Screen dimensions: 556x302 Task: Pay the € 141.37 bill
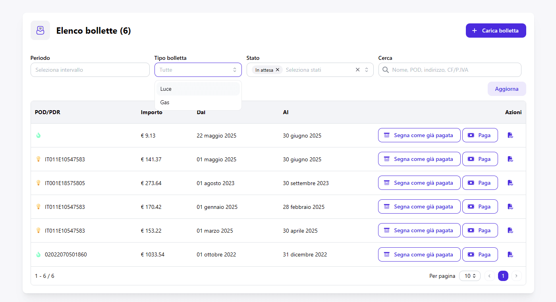(480, 159)
